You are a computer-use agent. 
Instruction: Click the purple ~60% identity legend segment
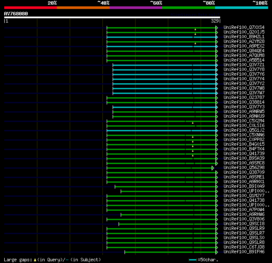click(136, 8)
